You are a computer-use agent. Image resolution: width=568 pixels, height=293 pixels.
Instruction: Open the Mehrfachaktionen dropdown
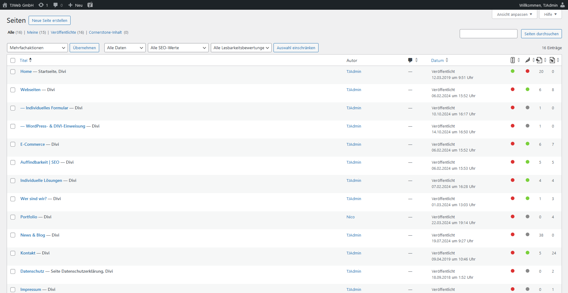37,48
